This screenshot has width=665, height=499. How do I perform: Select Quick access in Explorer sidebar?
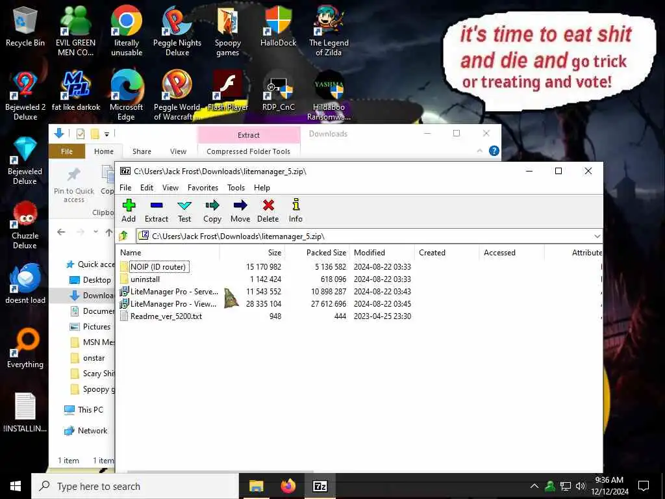click(x=90, y=264)
